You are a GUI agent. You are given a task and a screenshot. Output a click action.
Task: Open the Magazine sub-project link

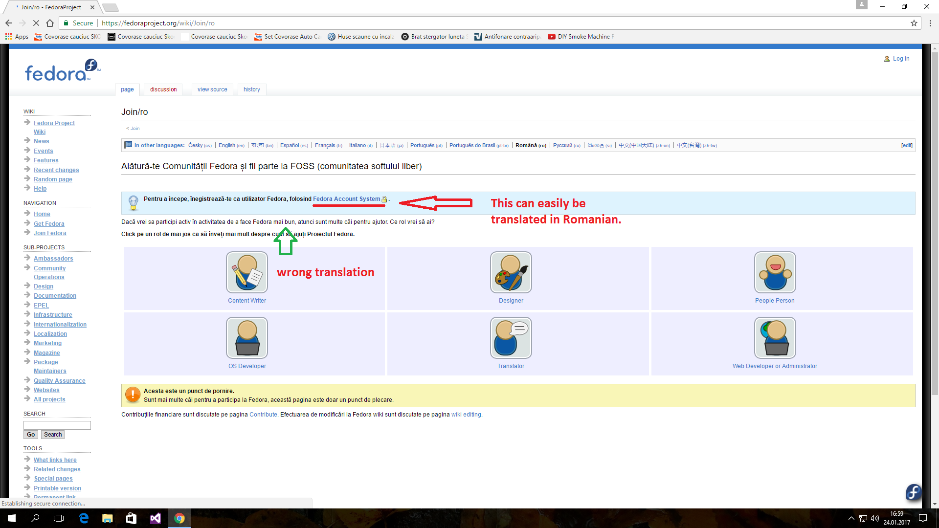click(x=47, y=353)
